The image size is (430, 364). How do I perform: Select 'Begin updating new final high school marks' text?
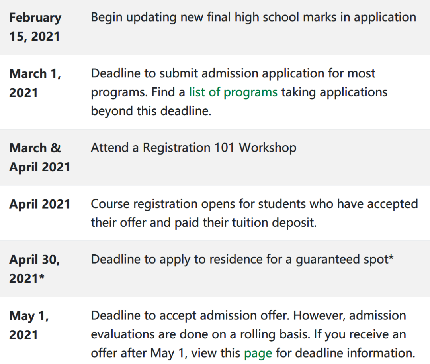[214, 17]
